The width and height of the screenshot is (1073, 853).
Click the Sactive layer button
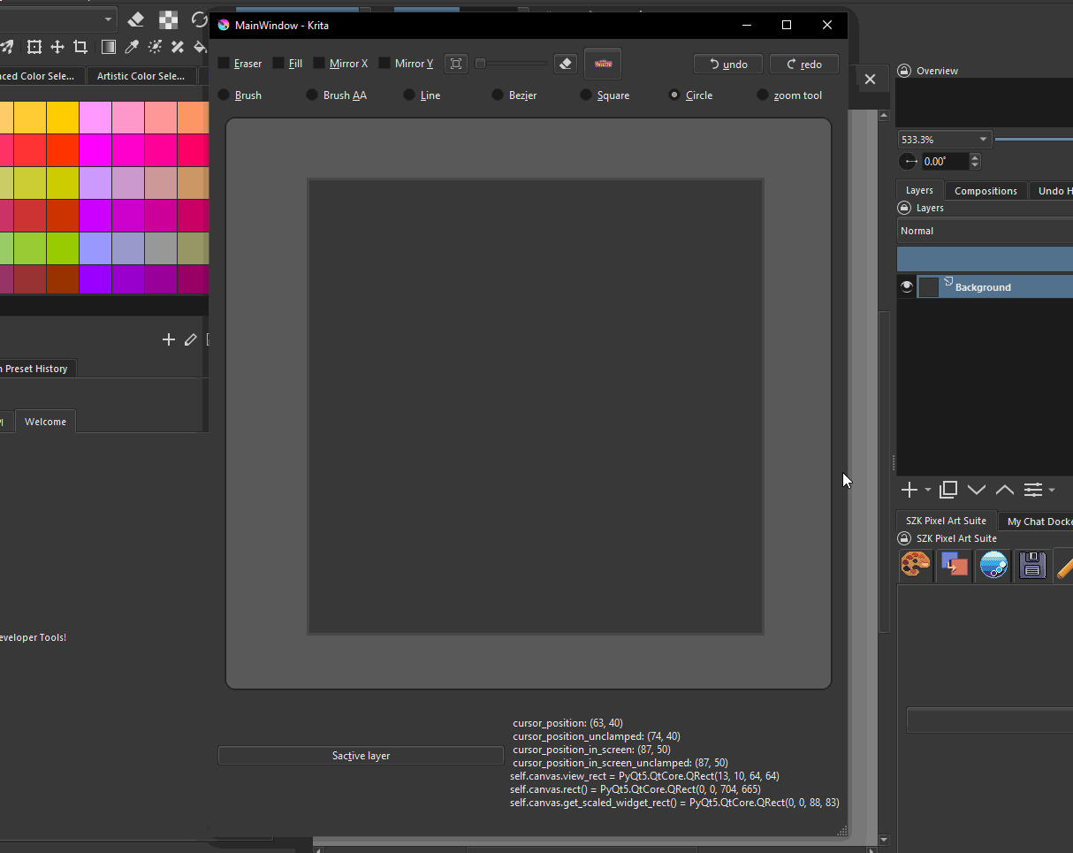tap(361, 756)
